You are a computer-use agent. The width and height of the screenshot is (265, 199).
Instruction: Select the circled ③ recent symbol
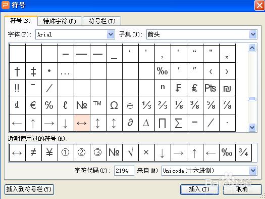[98, 152]
